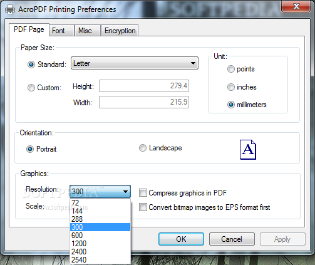The height and width of the screenshot is (265, 315).
Task: Select the highlighted 300 resolution entry
Action: pos(100,227)
